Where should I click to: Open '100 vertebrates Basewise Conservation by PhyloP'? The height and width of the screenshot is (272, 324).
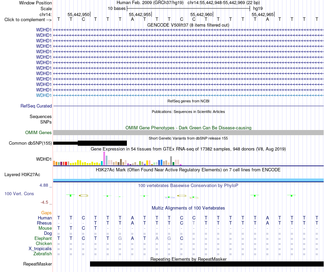click(188, 186)
